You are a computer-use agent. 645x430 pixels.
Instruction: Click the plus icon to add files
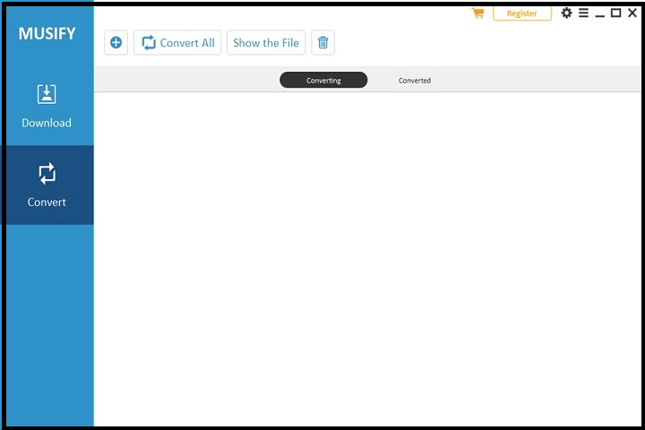click(x=116, y=43)
